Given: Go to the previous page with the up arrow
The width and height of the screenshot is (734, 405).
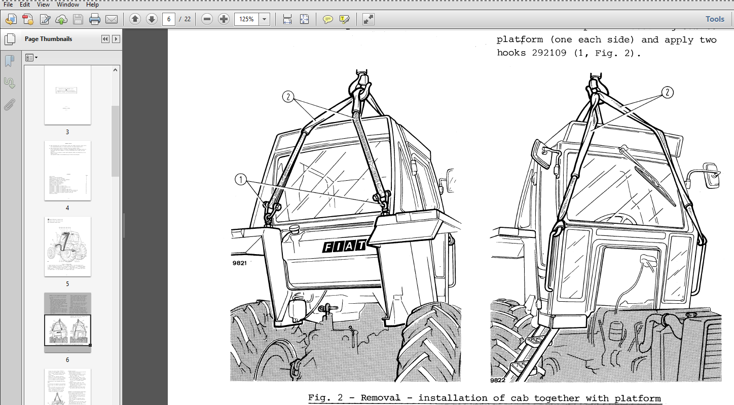Looking at the screenshot, I should 135,19.
